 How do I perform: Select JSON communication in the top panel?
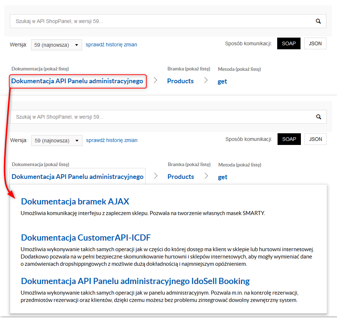point(315,43)
